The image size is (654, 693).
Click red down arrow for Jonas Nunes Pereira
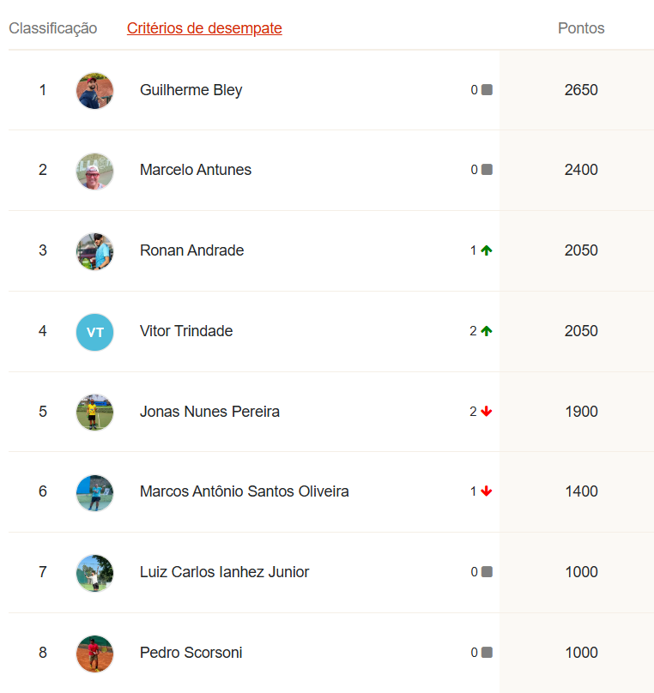click(487, 412)
